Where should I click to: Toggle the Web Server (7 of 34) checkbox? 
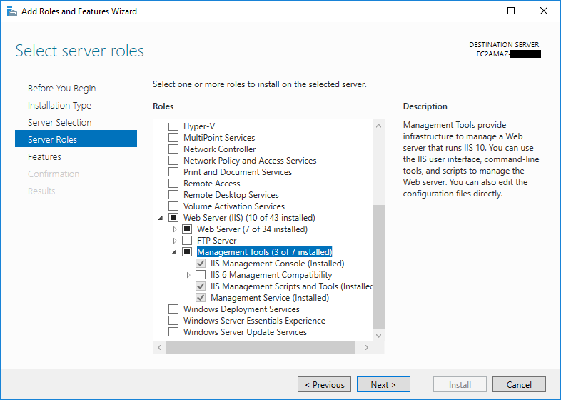click(187, 229)
